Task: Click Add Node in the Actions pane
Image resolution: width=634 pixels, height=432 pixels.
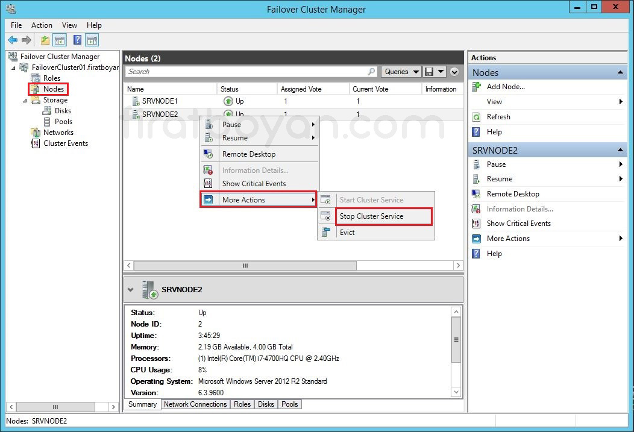Action: (x=506, y=87)
